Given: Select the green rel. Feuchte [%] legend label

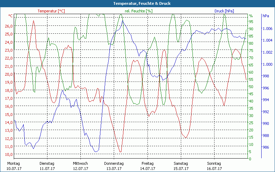Looking at the screenshot, I should (139, 11).
